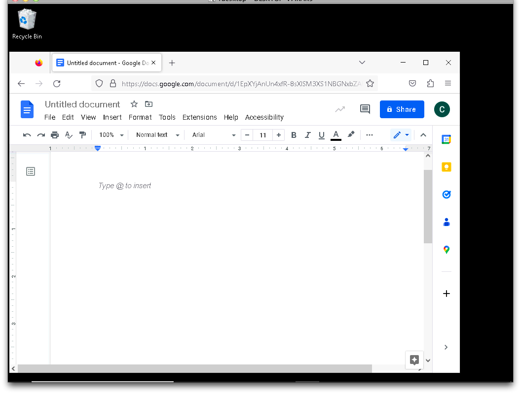Decrease font size with minus button
The image size is (521, 394).
pyautogui.click(x=247, y=135)
